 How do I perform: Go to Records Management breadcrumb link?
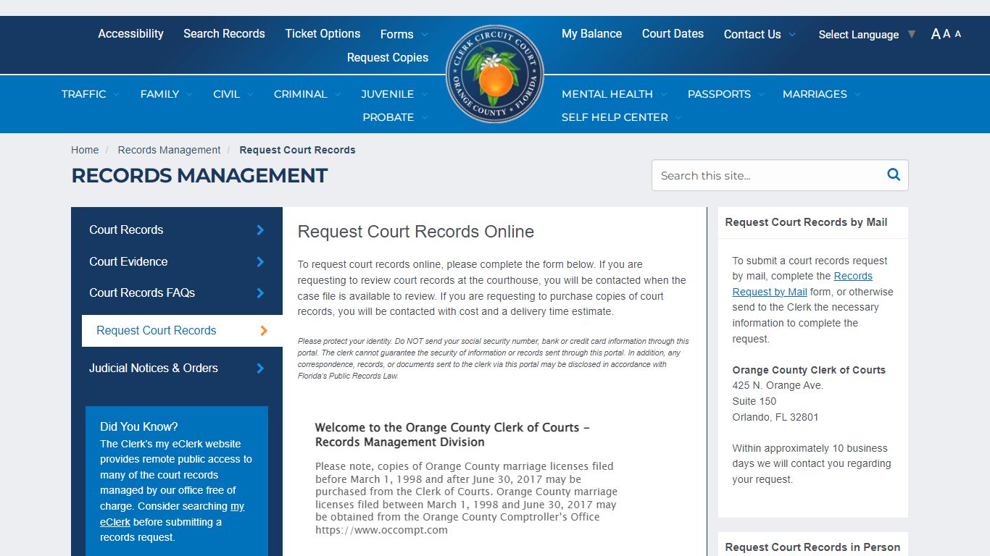(x=169, y=150)
